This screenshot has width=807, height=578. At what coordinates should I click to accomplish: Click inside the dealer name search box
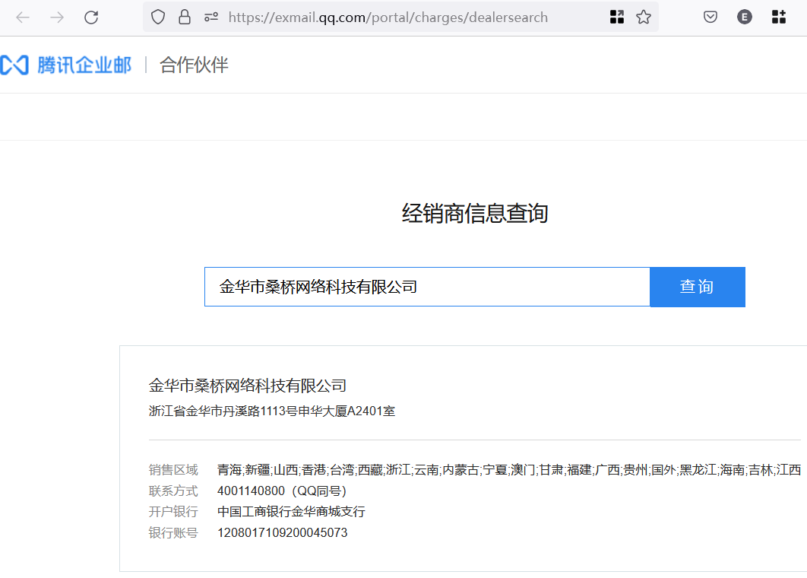[426, 287]
